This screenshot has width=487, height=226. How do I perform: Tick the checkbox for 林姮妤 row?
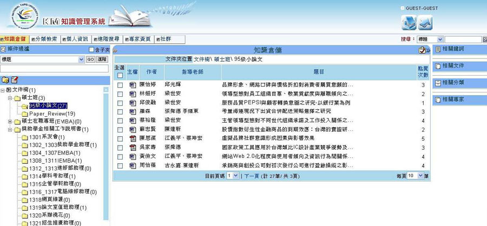120,94
